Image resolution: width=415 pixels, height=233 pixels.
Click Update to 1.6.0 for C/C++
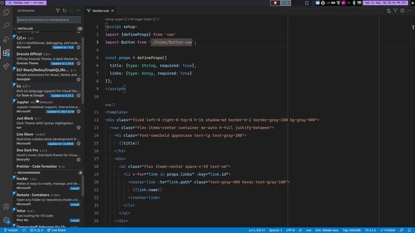click(x=63, y=47)
